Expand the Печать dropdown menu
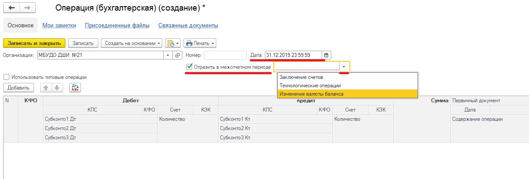This screenshot has height=179, width=529. (x=200, y=43)
